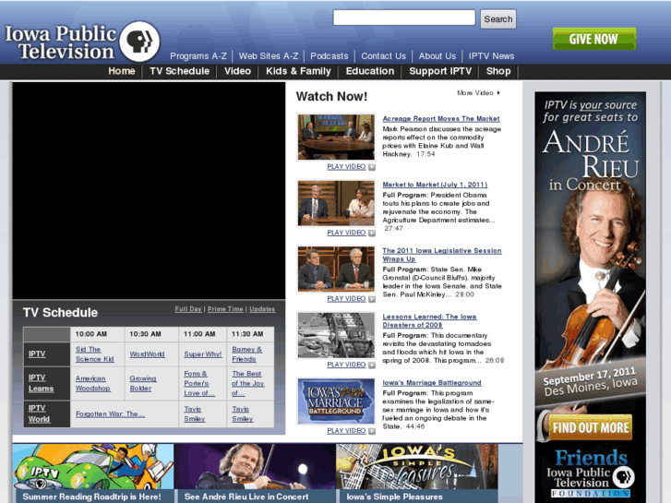The height and width of the screenshot is (503, 671).
Task: Open Kids & Family navigation item
Action: tap(298, 71)
